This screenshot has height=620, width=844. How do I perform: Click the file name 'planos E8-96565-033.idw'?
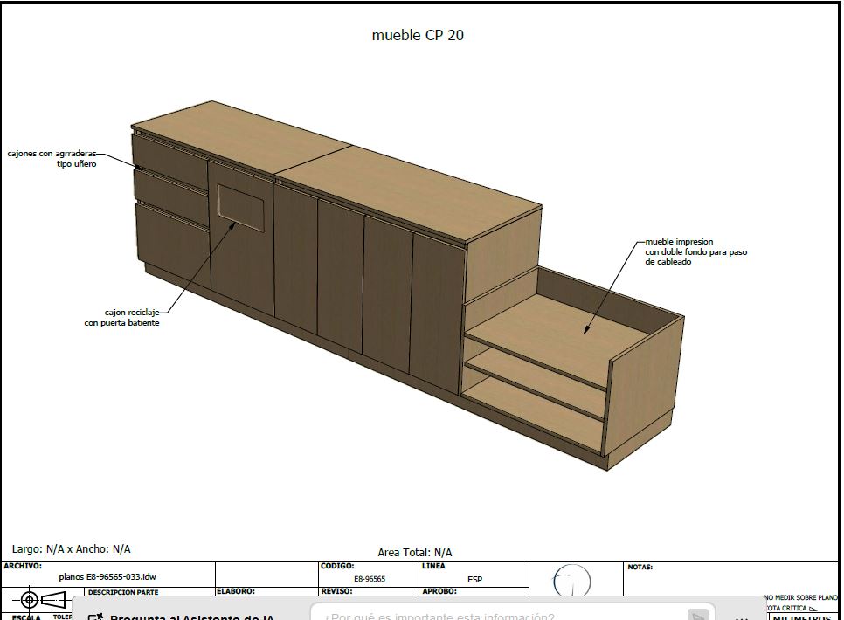point(107,577)
